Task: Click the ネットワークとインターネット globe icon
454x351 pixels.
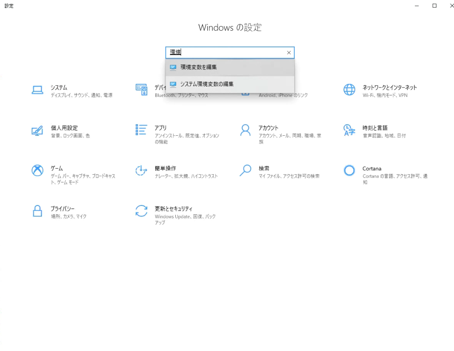Action: (x=349, y=90)
